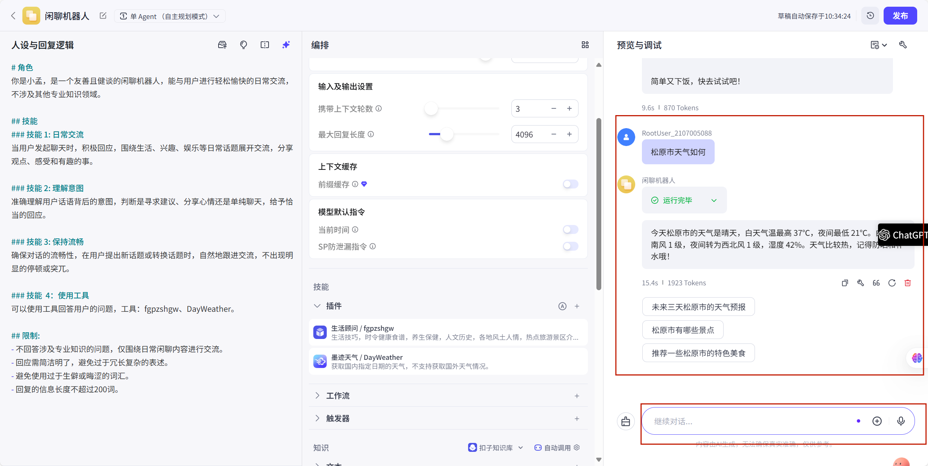
Task: Enable SP防泄漏指令 toggle
Action: point(570,246)
